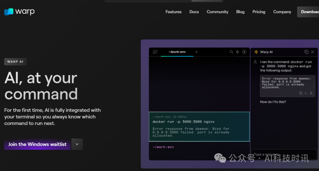Close the Warp AI panel

pos(313,52)
